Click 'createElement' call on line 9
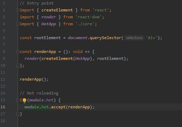This screenshot has width=182, height=127. tap(57, 58)
